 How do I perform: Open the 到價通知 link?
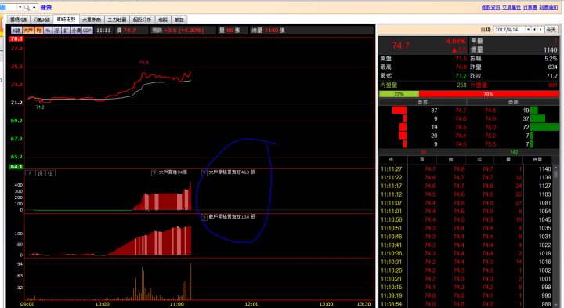coord(548,8)
